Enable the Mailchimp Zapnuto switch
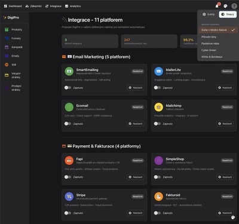Screen dimensions: 239x224 tap(157, 124)
